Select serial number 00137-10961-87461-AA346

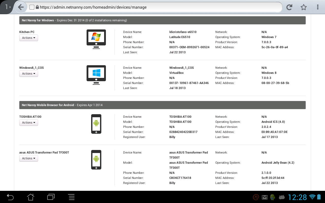coord(189,83)
